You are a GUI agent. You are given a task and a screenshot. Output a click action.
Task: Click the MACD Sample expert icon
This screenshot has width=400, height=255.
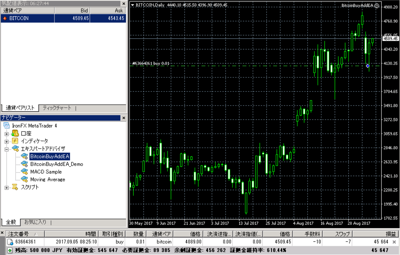(24, 172)
